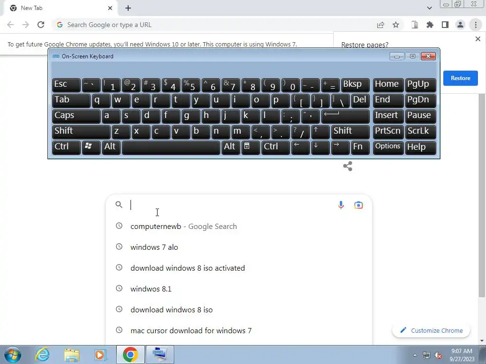Select suggestion 'windows 7 alo'
This screenshot has height=364, width=486.
239,247
